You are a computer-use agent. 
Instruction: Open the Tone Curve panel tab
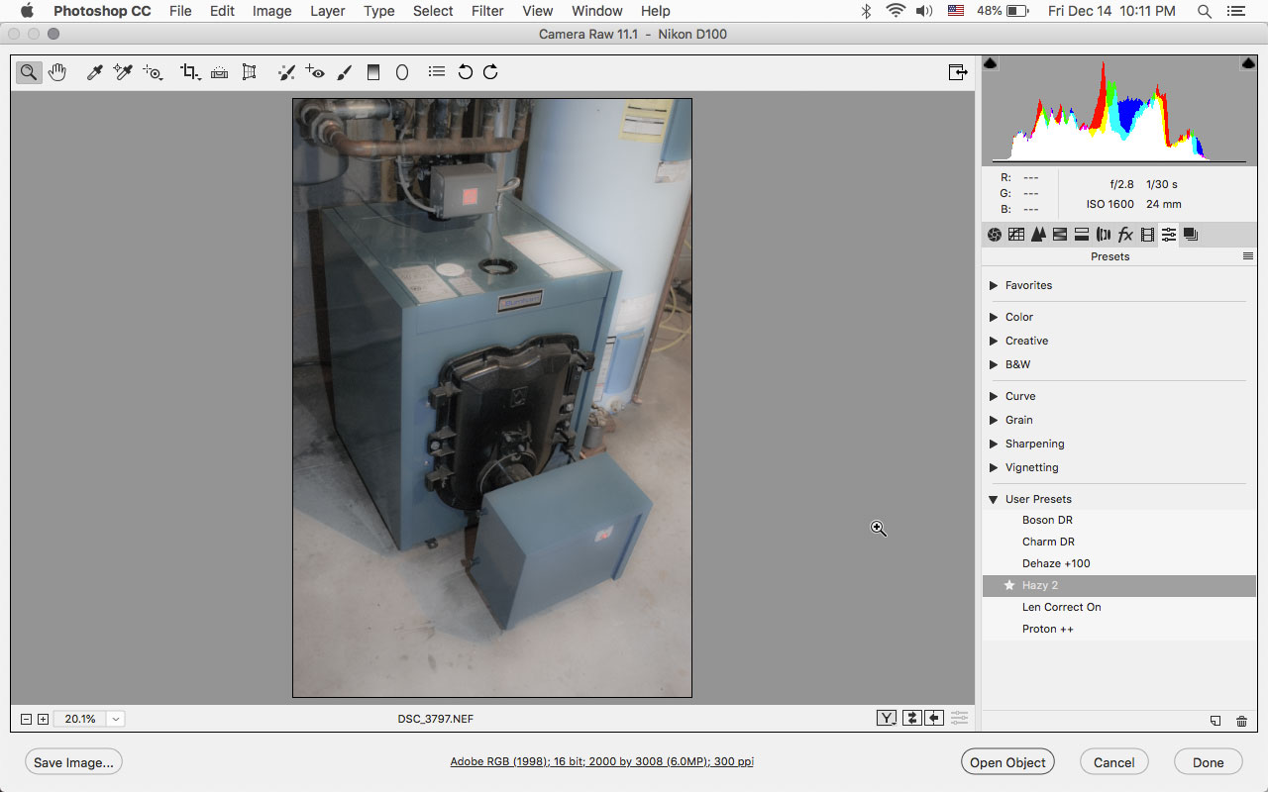(1016, 235)
